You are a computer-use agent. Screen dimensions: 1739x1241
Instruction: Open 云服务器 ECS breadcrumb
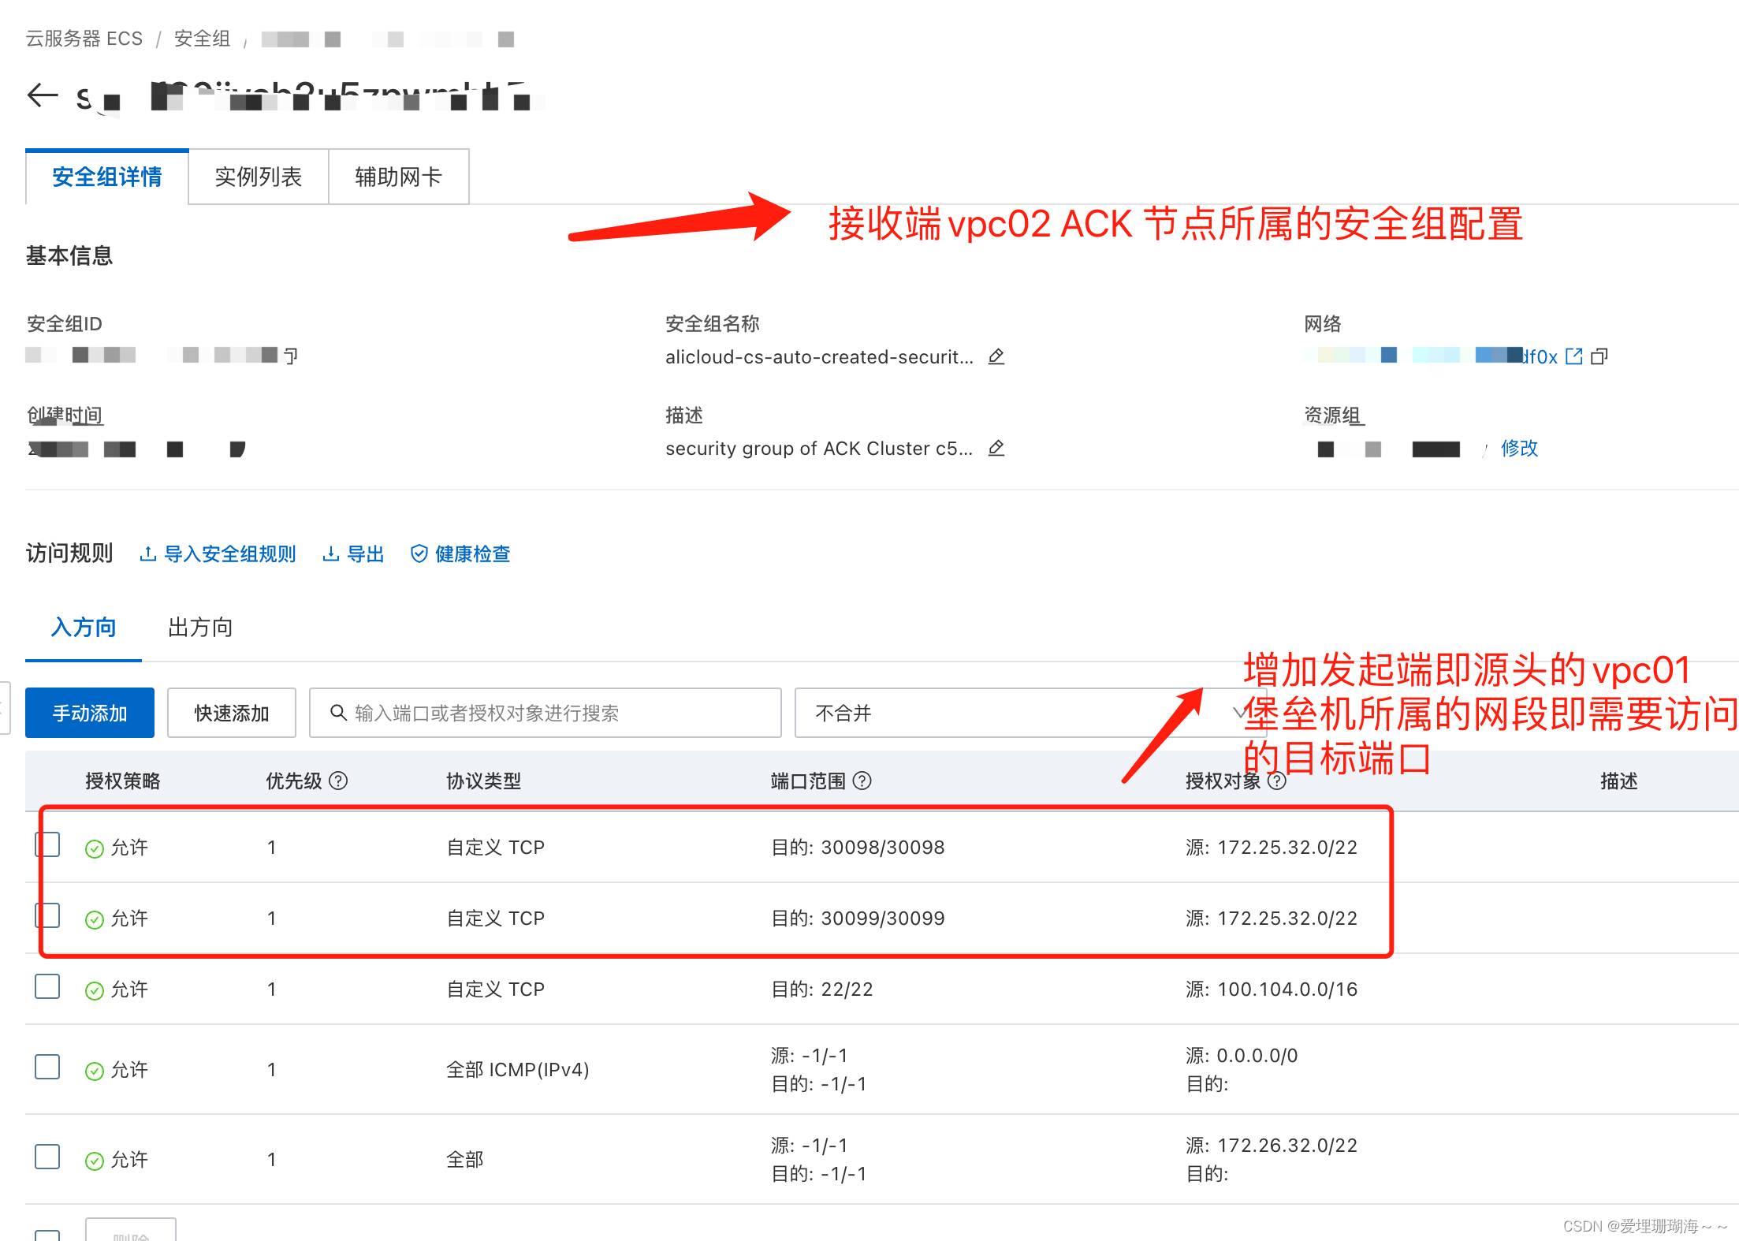[x=84, y=39]
